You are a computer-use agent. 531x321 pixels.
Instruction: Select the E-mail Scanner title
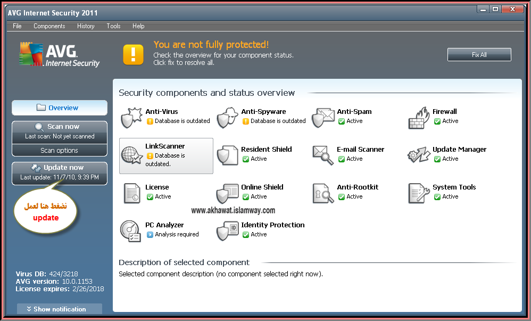[x=360, y=149]
